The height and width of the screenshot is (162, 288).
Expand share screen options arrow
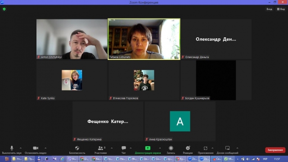click(160, 148)
